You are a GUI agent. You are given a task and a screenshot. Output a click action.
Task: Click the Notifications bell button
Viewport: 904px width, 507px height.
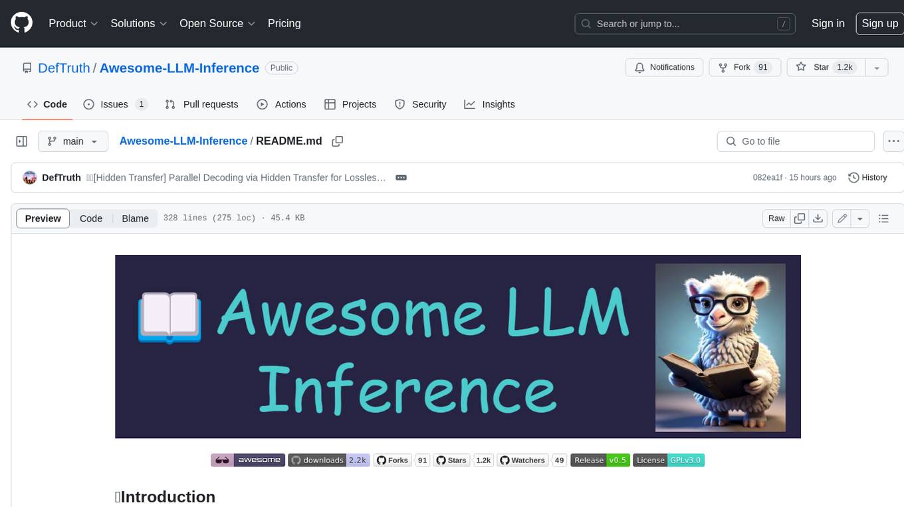click(x=664, y=68)
